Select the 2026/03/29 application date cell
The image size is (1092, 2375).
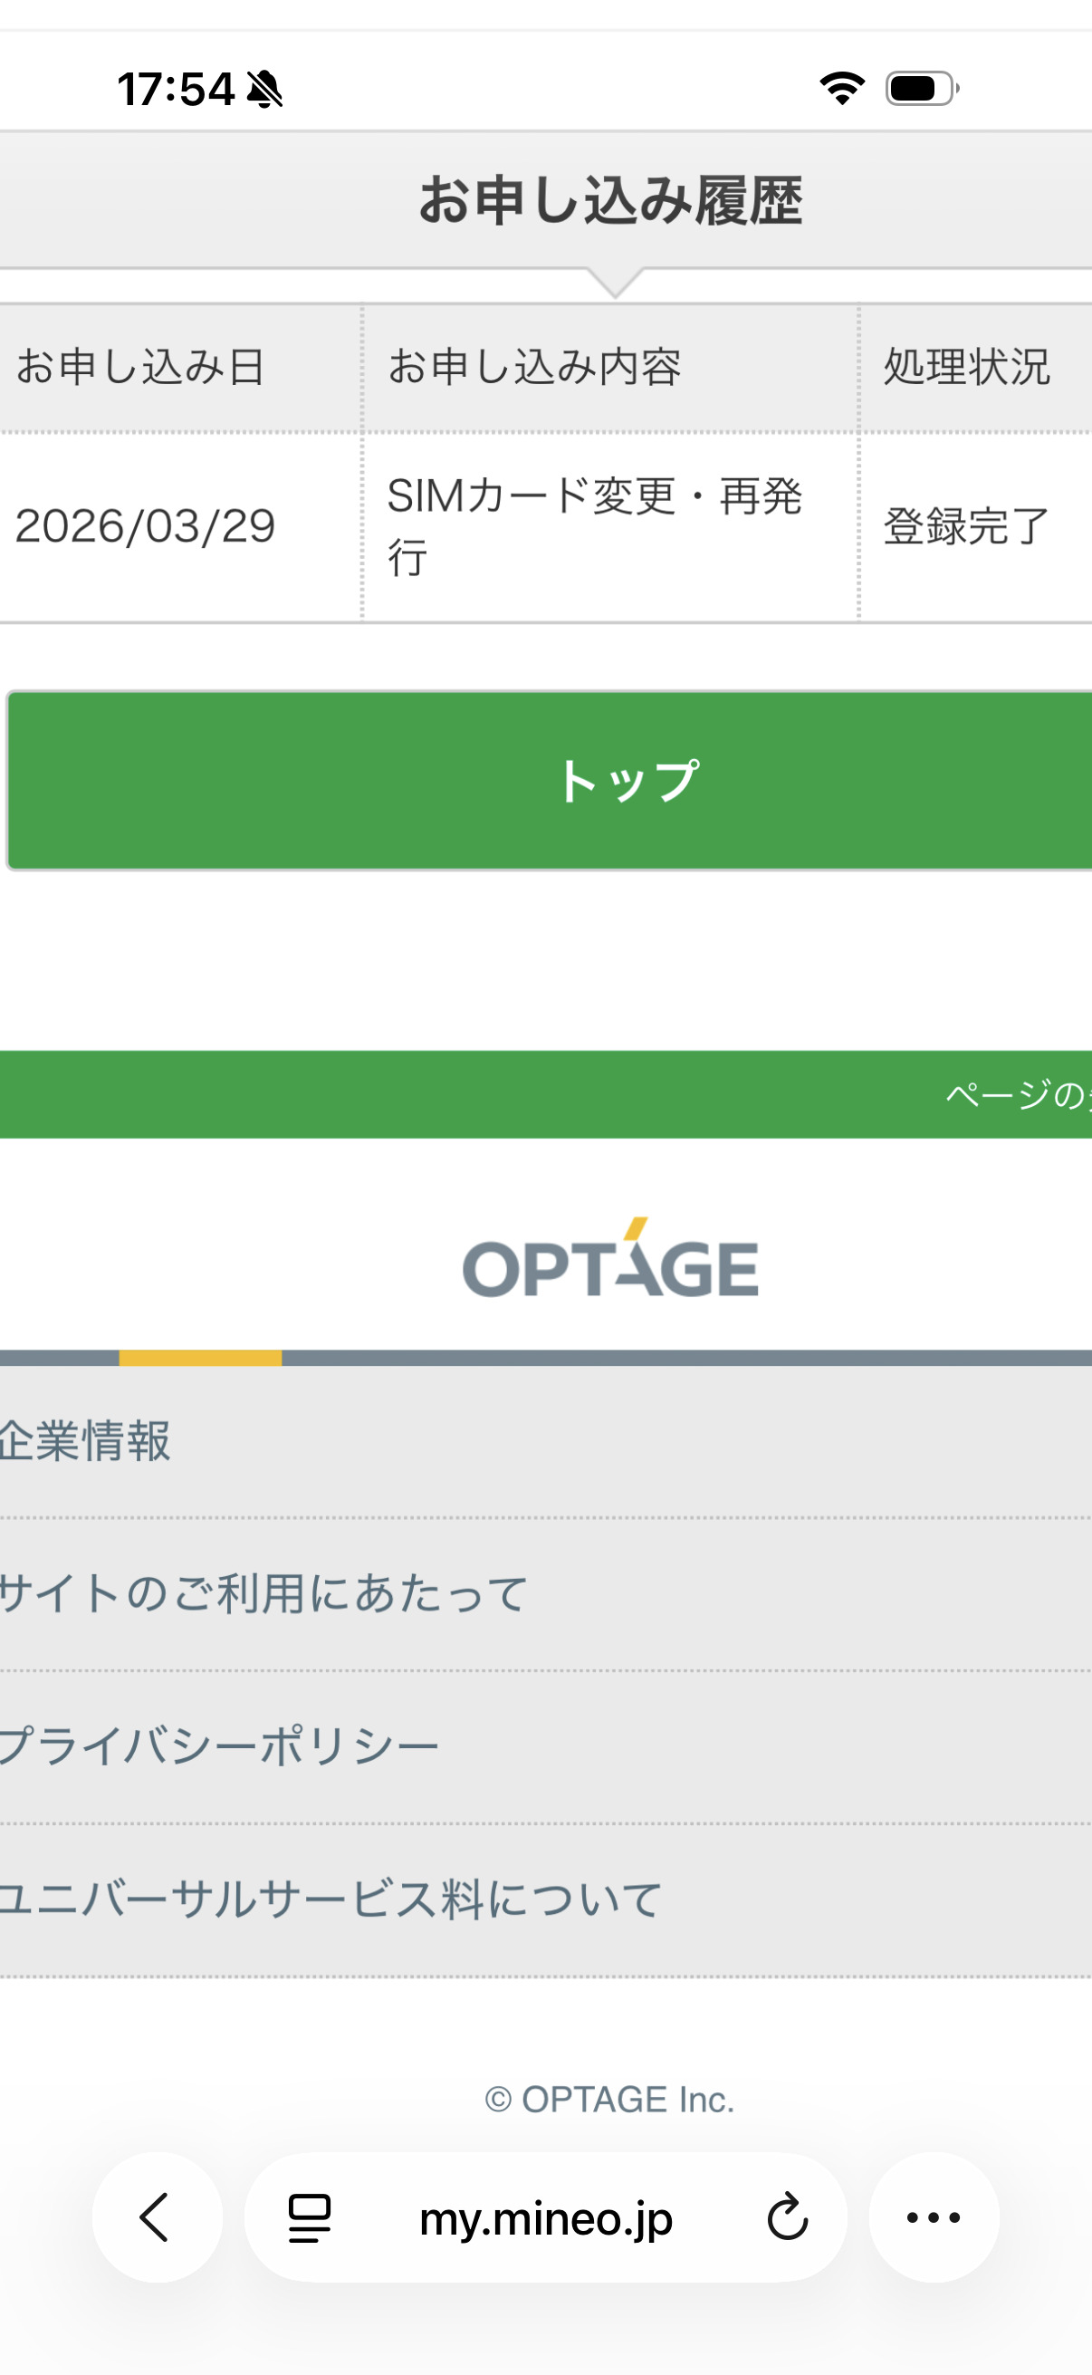(x=146, y=526)
